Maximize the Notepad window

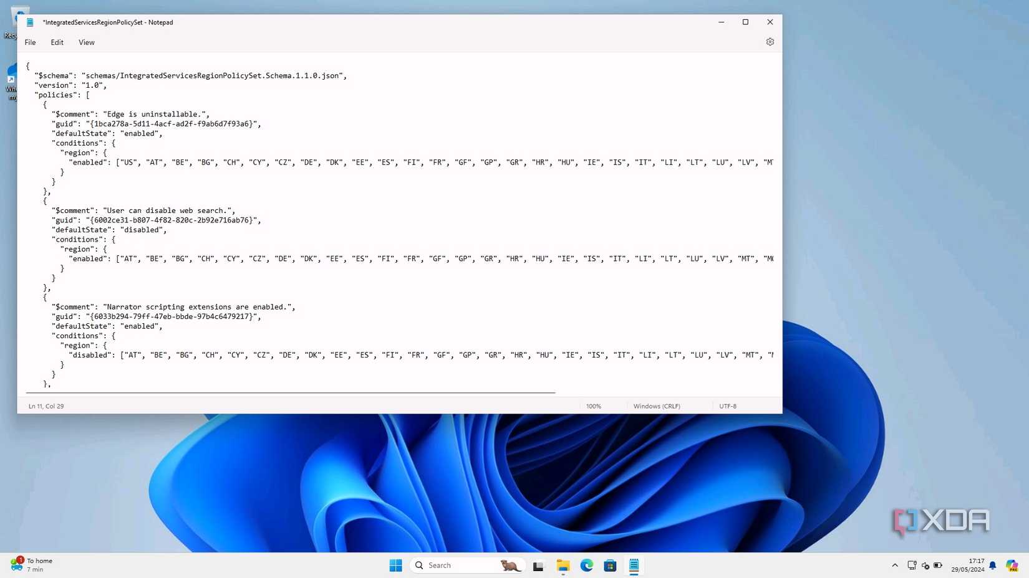745,22
